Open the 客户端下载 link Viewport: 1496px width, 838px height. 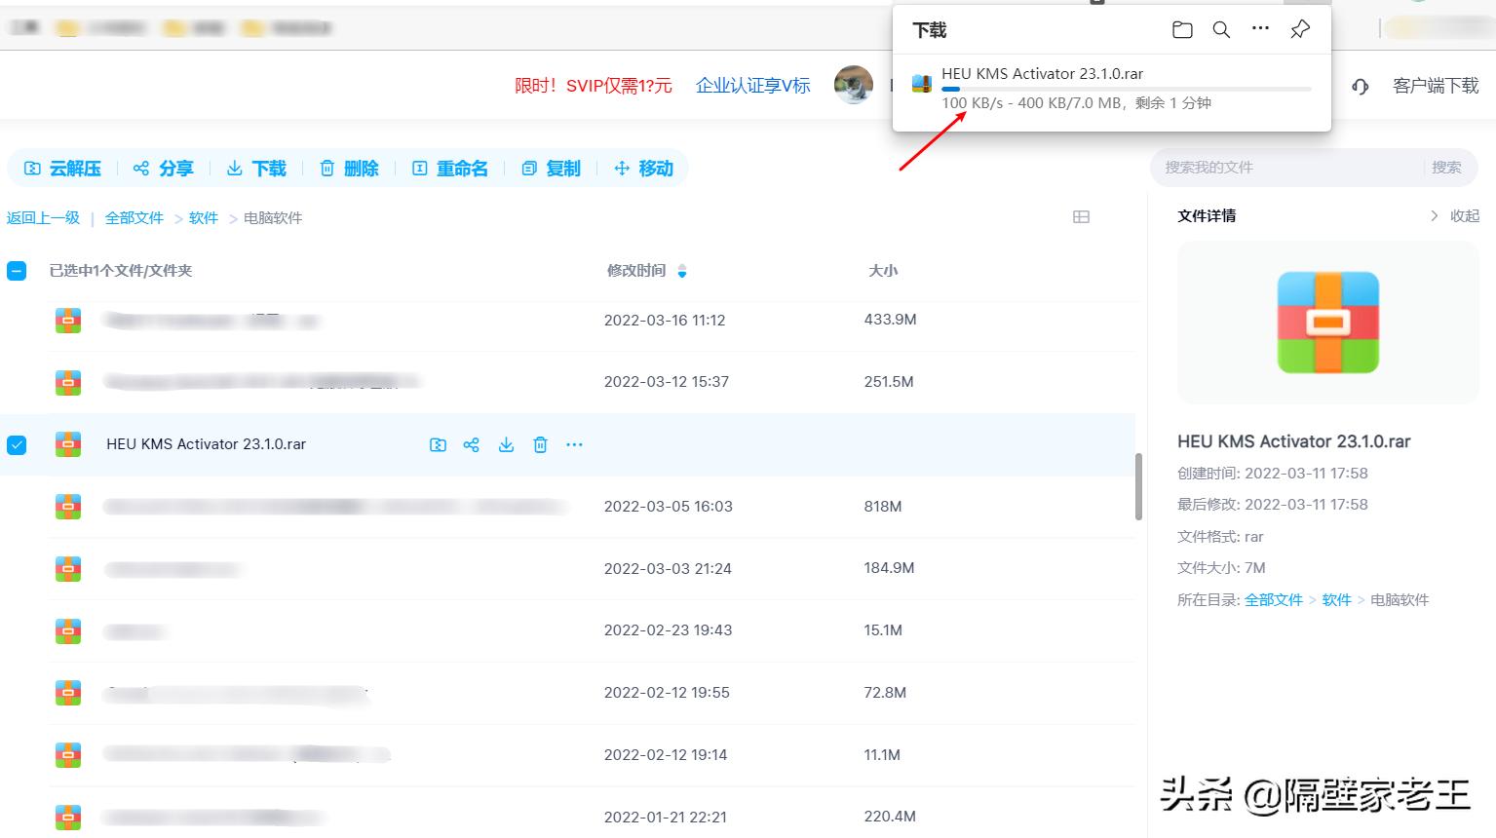pos(1435,85)
